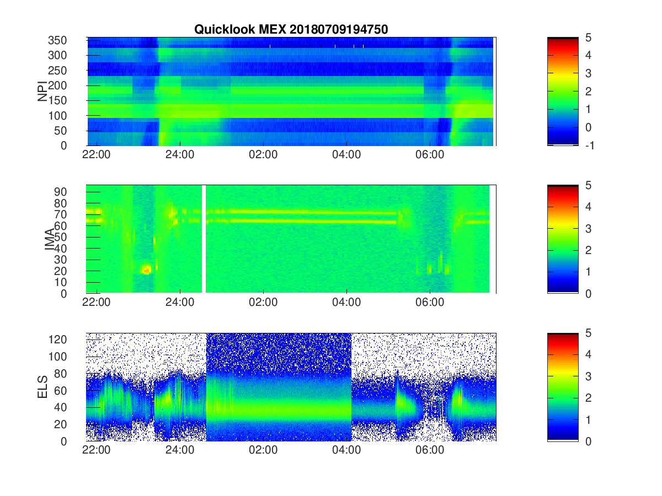The image size is (662, 496).
Task: Click the 24:00 tick label under NPI panel
Action: click(x=180, y=155)
